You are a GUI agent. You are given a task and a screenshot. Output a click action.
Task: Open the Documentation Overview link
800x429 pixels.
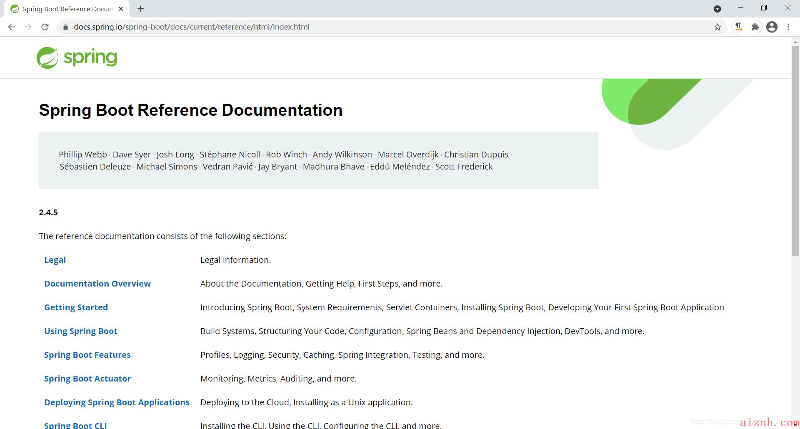tap(97, 284)
